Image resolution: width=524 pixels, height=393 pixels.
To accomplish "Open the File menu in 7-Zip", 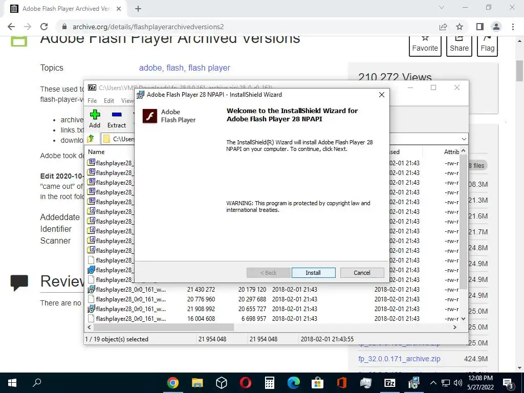I will [92, 101].
